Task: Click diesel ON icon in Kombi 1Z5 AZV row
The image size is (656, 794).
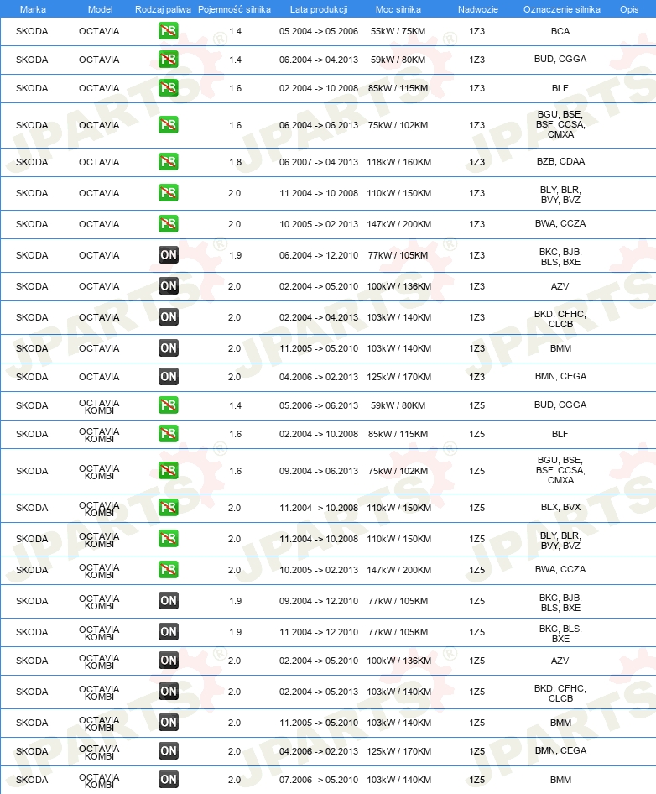Action: point(168,661)
